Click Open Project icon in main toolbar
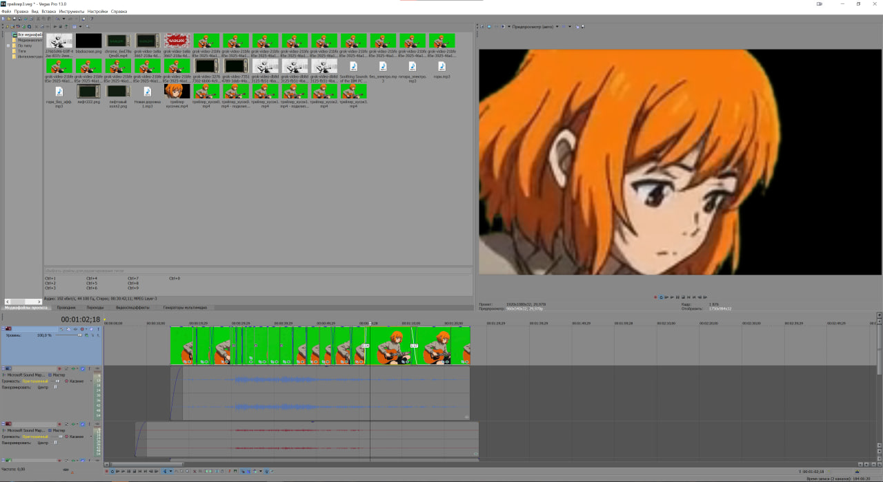 point(9,19)
